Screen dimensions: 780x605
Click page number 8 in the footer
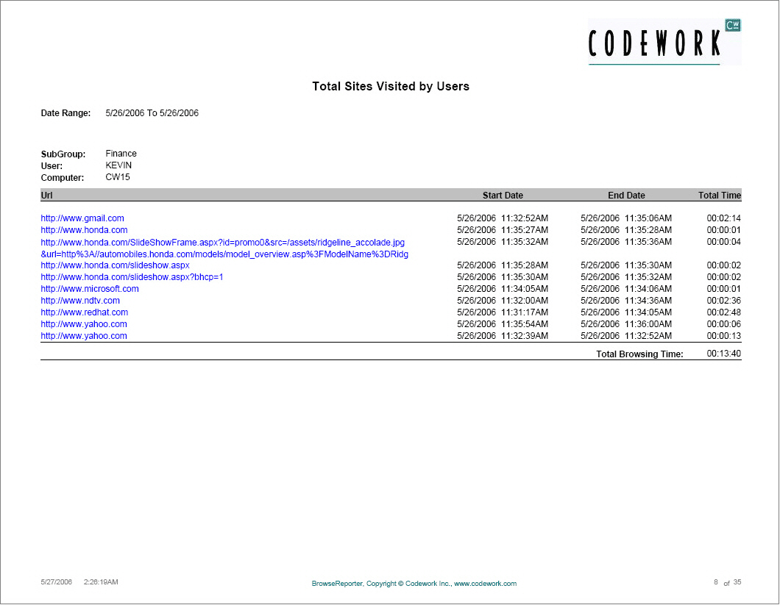click(715, 582)
